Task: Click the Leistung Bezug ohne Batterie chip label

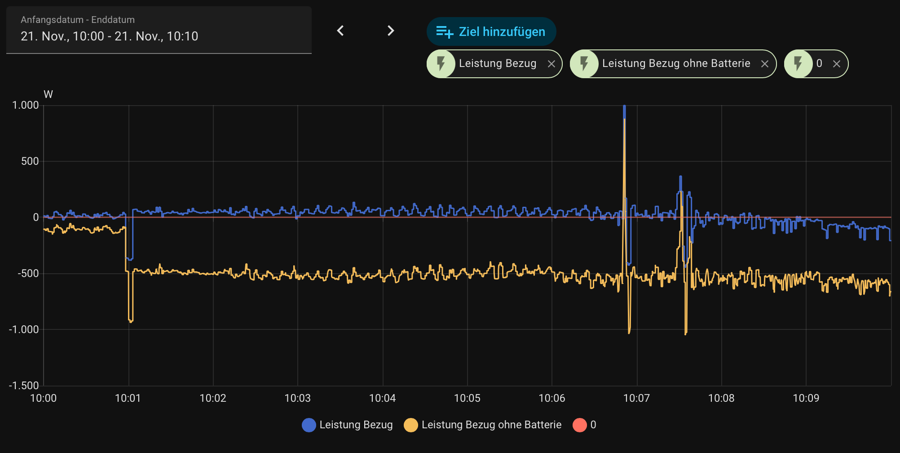Action: [x=676, y=63]
